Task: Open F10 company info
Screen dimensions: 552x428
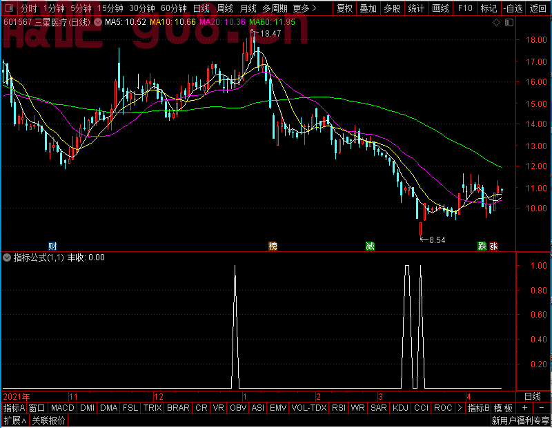Action: [x=465, y=8]
